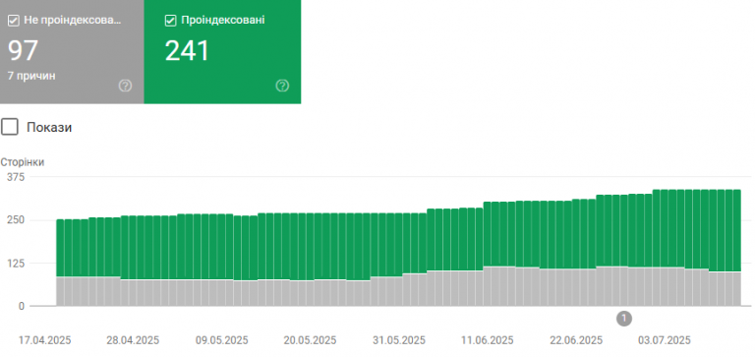Click the date label 28.04.2025
Viewport: 755px width, 357px height.
(133, 340)
